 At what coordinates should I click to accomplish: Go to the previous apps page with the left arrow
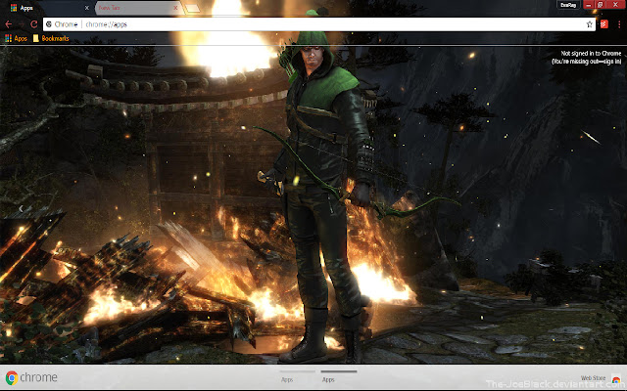point(21,208)
